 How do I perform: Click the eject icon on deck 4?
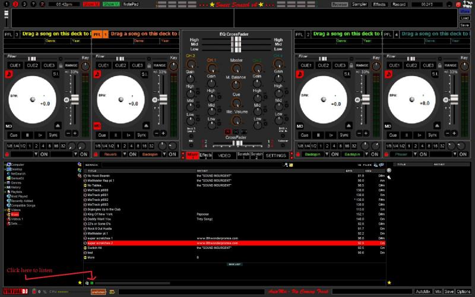[x=437, y=125]
